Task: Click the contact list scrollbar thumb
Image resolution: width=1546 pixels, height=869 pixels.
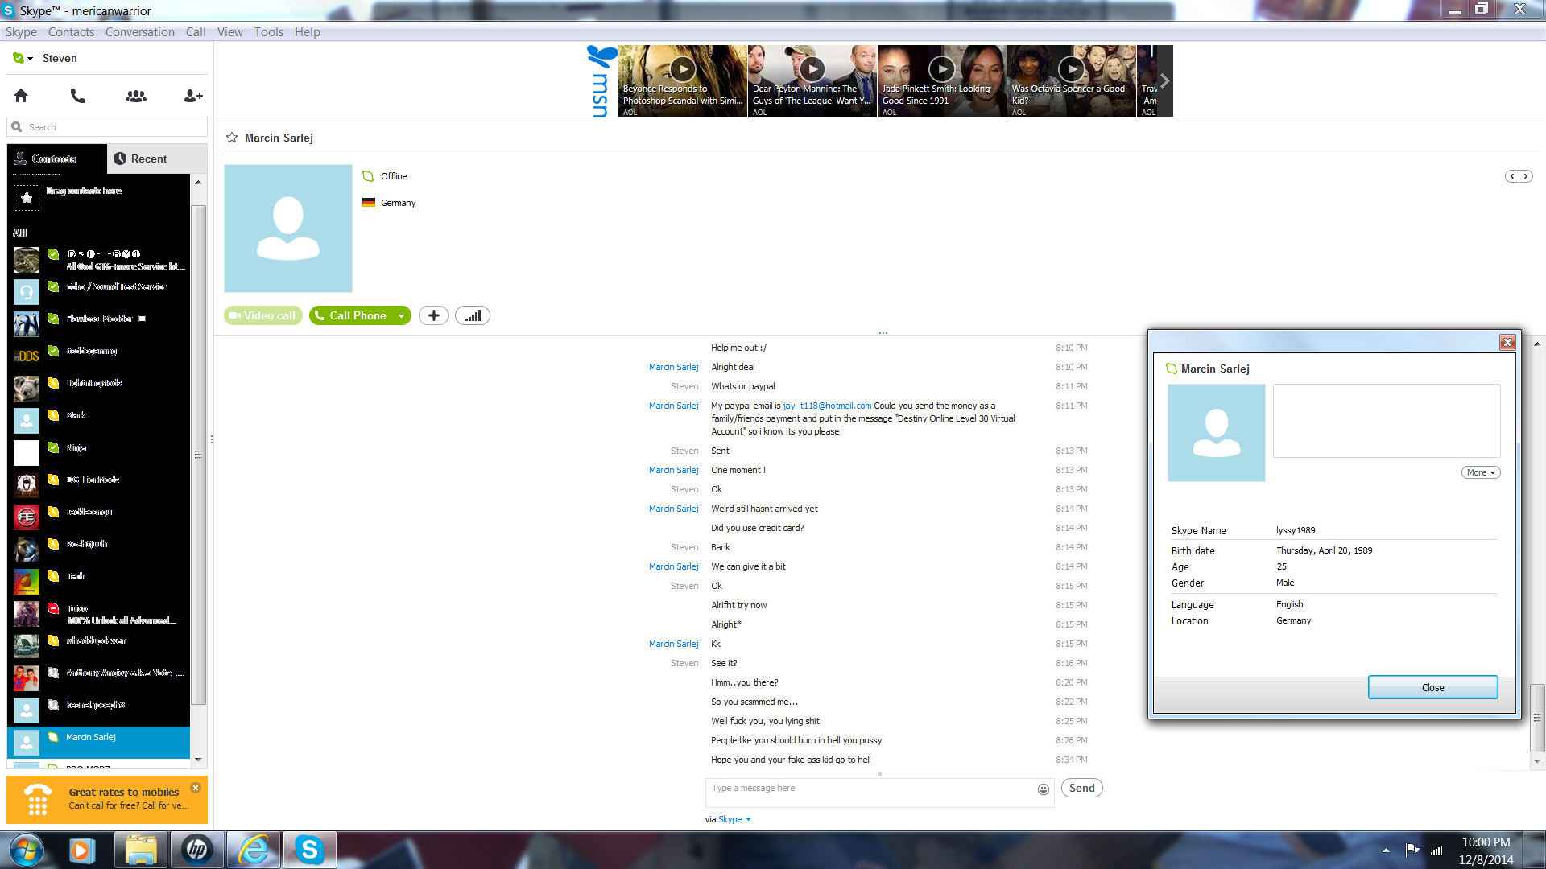Action: pos(198,455)
